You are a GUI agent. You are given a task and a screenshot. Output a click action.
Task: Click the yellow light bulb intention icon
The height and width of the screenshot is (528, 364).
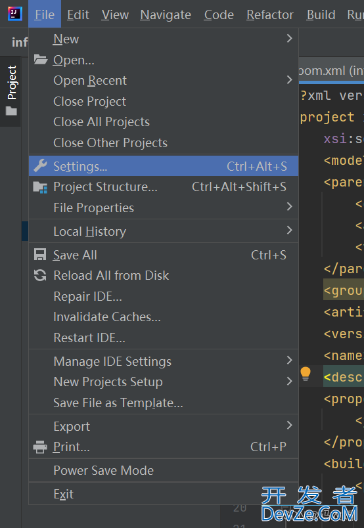click(306, 374)
